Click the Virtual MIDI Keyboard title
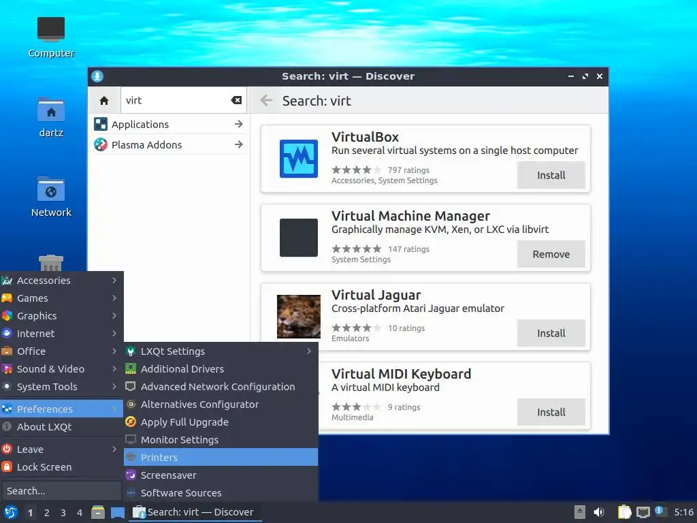This screenshot has height=523, width=697. [x=401, y=374]
